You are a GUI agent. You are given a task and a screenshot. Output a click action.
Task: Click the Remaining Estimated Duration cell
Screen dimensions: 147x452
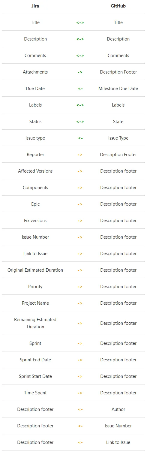pos(35,323)
